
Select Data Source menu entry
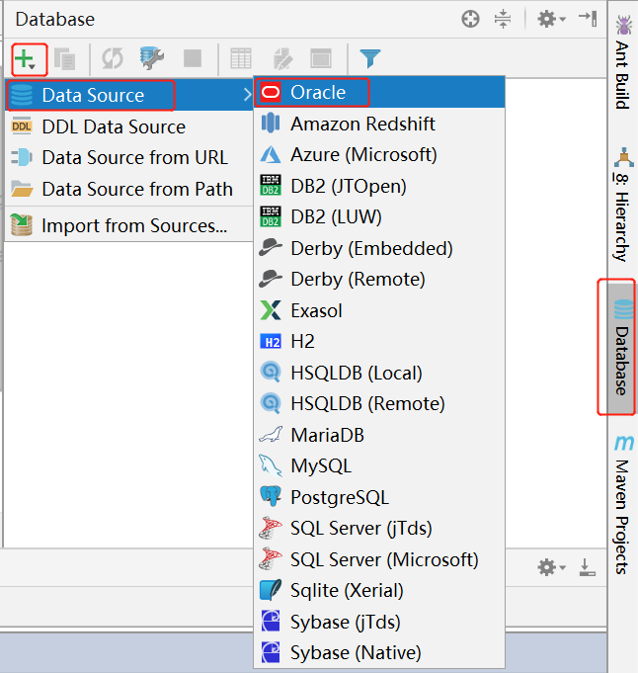[128, 95]
